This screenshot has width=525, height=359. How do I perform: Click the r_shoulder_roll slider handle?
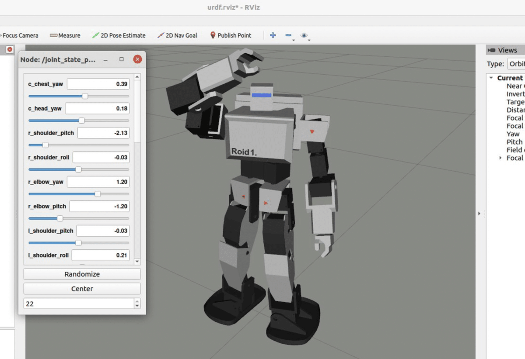[78, 169]
